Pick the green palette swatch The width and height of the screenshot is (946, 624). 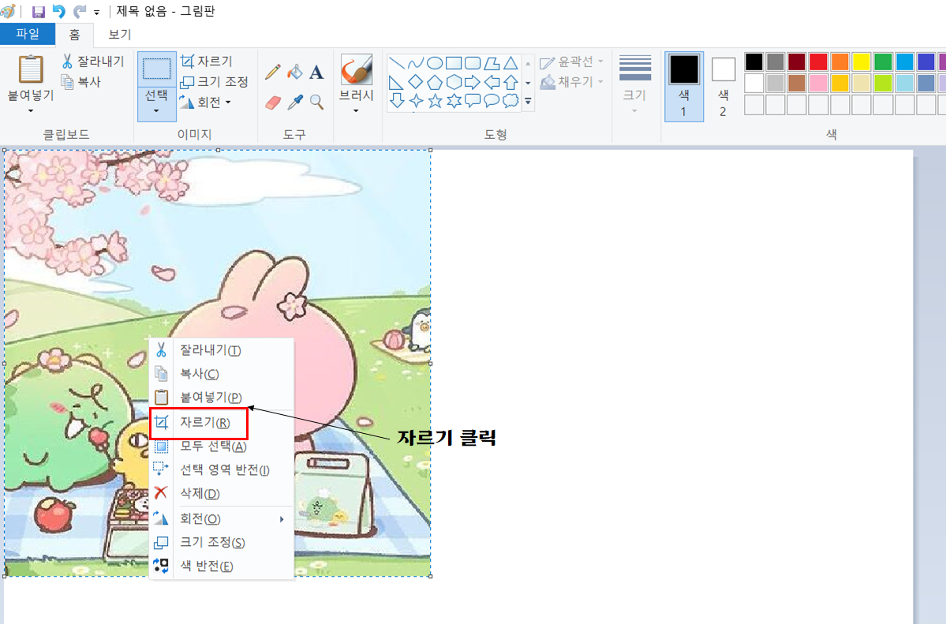pyautogui.click(x=883, y=62)
